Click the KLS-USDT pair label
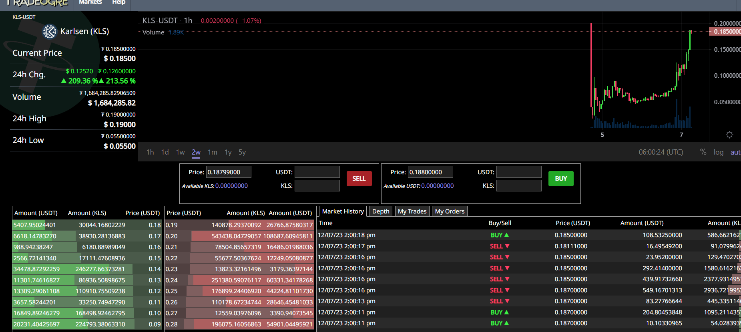The image size is (741, 332). pyautogui.click(x=24, y=17)
